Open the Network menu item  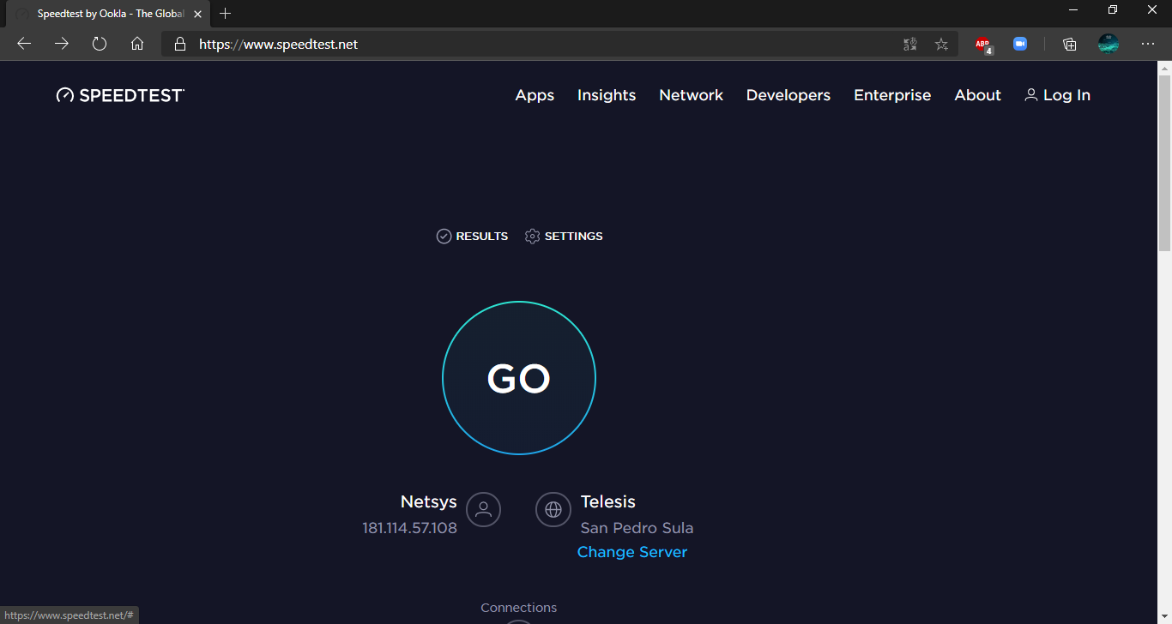pos(691,95)
